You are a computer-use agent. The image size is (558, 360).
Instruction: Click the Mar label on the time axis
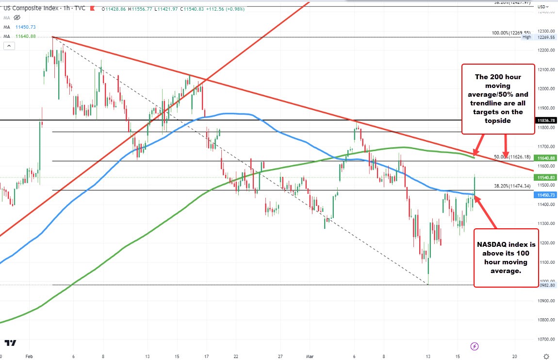[310, 357]
